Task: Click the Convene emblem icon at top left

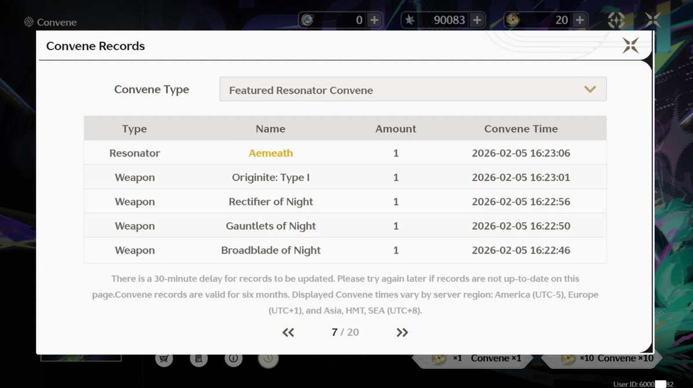Action: (x=29, y=21)
